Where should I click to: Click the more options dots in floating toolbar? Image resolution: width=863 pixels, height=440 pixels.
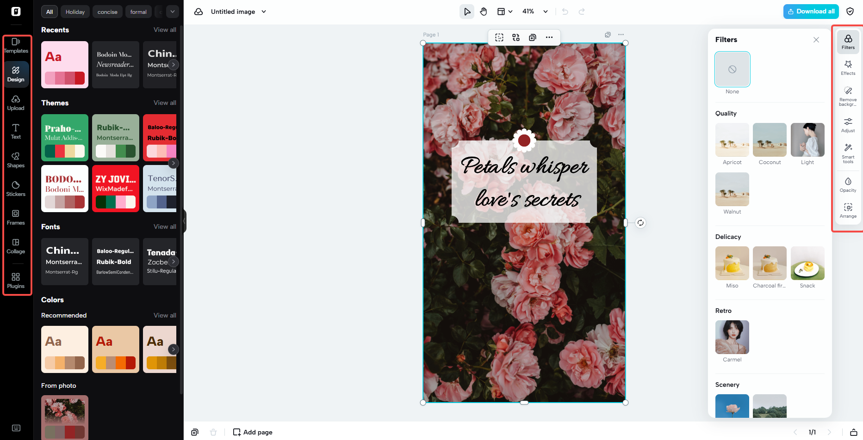(549, 37)
